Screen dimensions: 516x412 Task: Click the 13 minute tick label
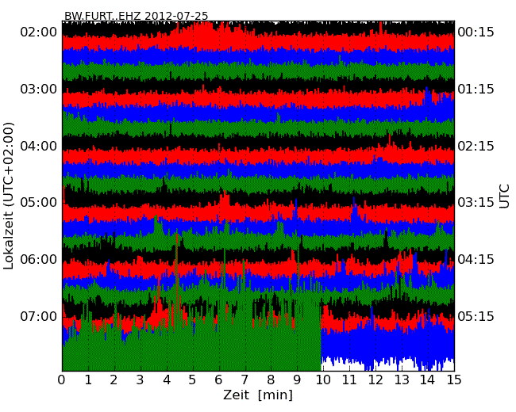click(x=402, y=380)
